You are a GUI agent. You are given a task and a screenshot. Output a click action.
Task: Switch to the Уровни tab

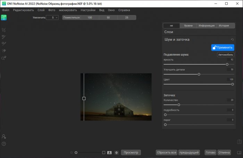click(x=188, y=26)
